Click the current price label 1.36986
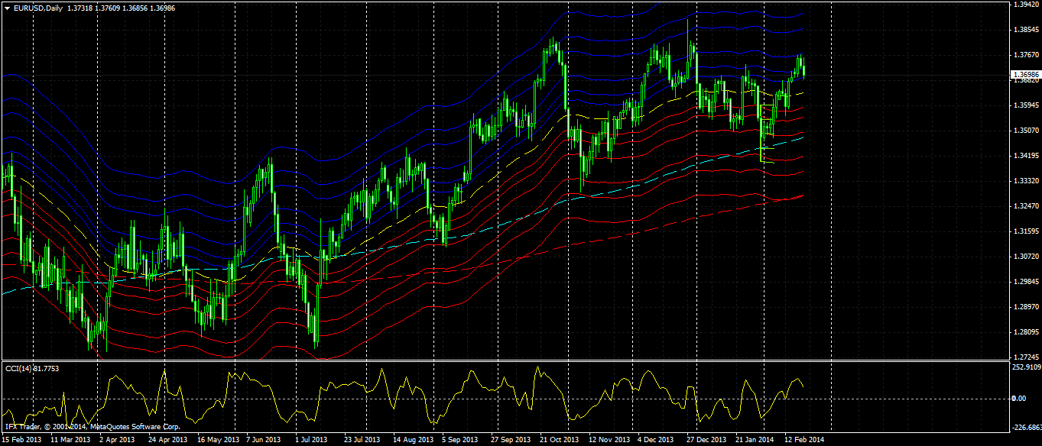 pyautogui.click(x=1025, y=75)
